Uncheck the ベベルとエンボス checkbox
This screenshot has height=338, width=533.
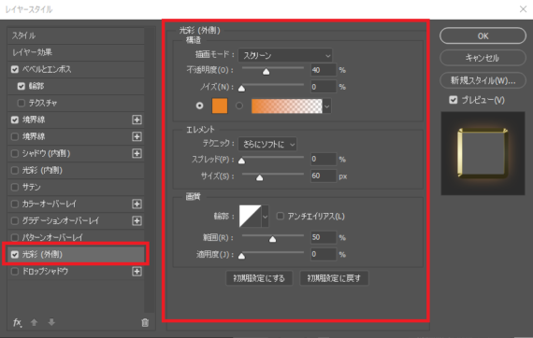(x=15, y=69)
